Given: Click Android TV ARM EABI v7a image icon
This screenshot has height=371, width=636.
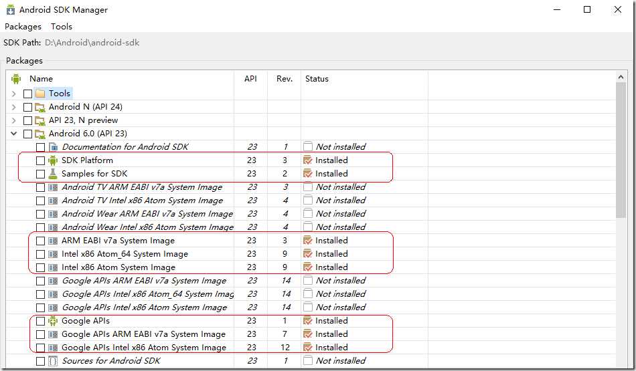Looking at the screenshot, I should coord(53,188).
